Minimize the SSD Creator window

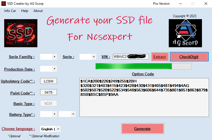[x=180, y=4]
